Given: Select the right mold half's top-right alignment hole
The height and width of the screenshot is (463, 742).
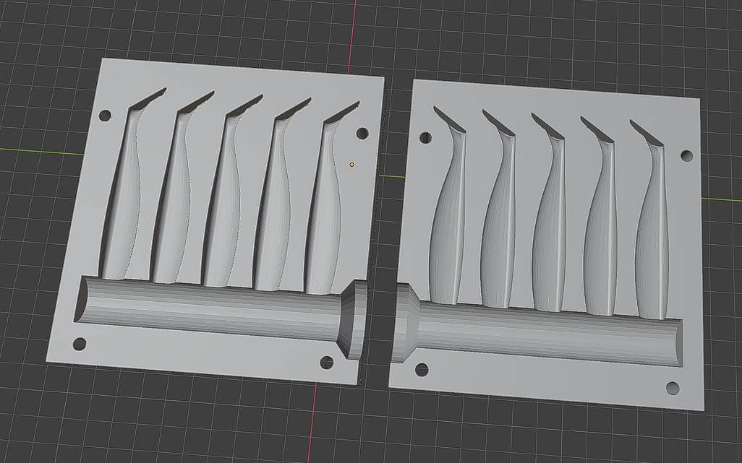Looking at the screenshot, I should pos(686,155).
